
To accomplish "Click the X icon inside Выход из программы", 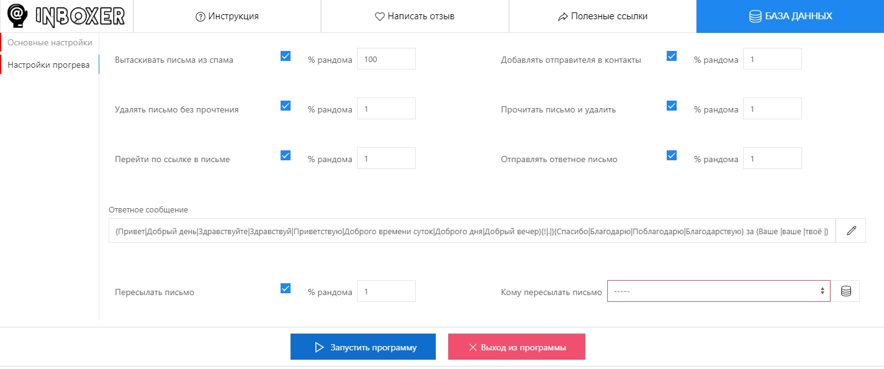I will click(474, 347).
